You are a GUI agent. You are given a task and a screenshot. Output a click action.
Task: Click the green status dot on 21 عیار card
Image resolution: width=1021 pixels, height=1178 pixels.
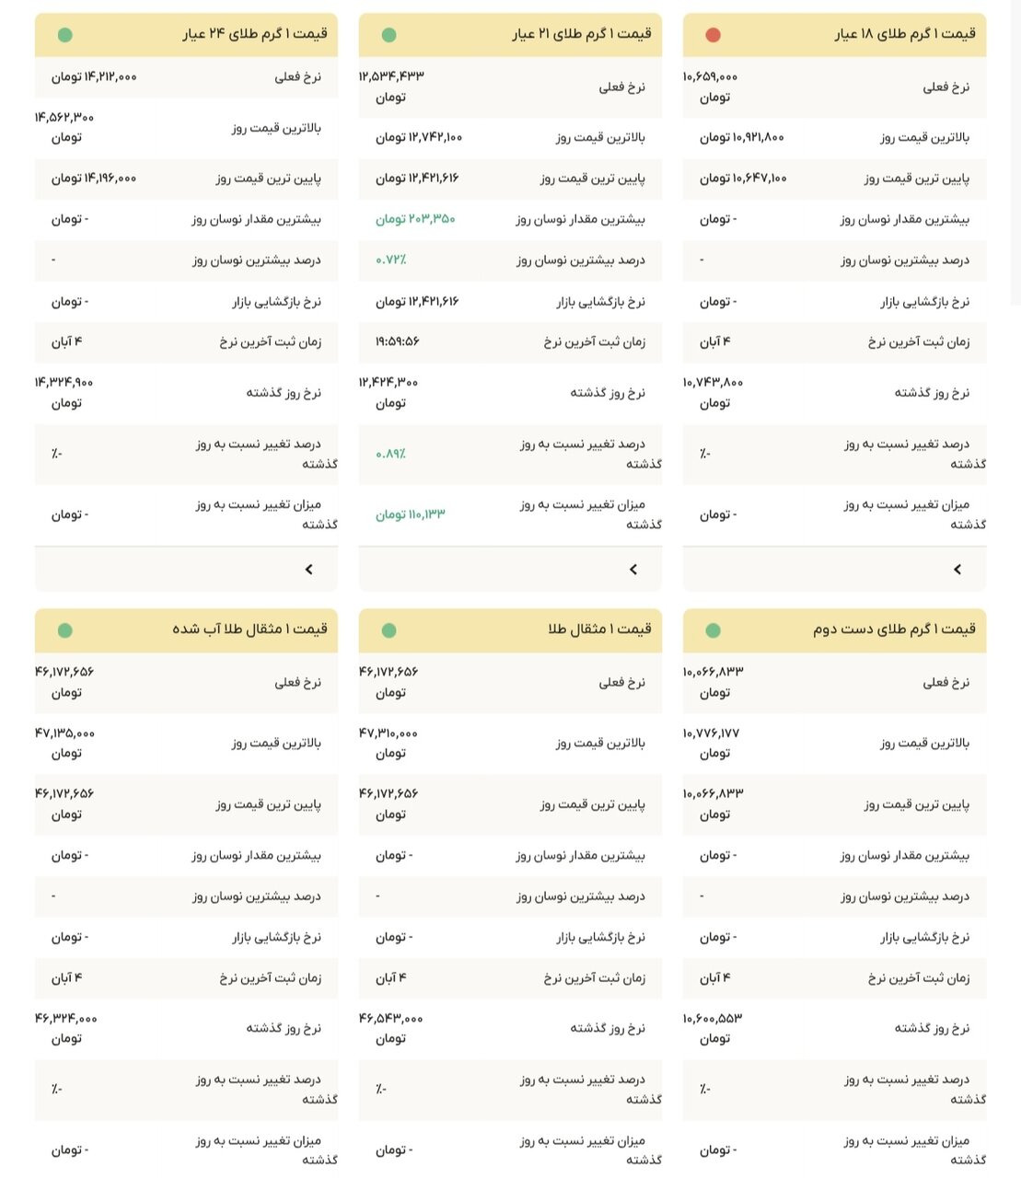pyautogui.click(x=389, y=35)
